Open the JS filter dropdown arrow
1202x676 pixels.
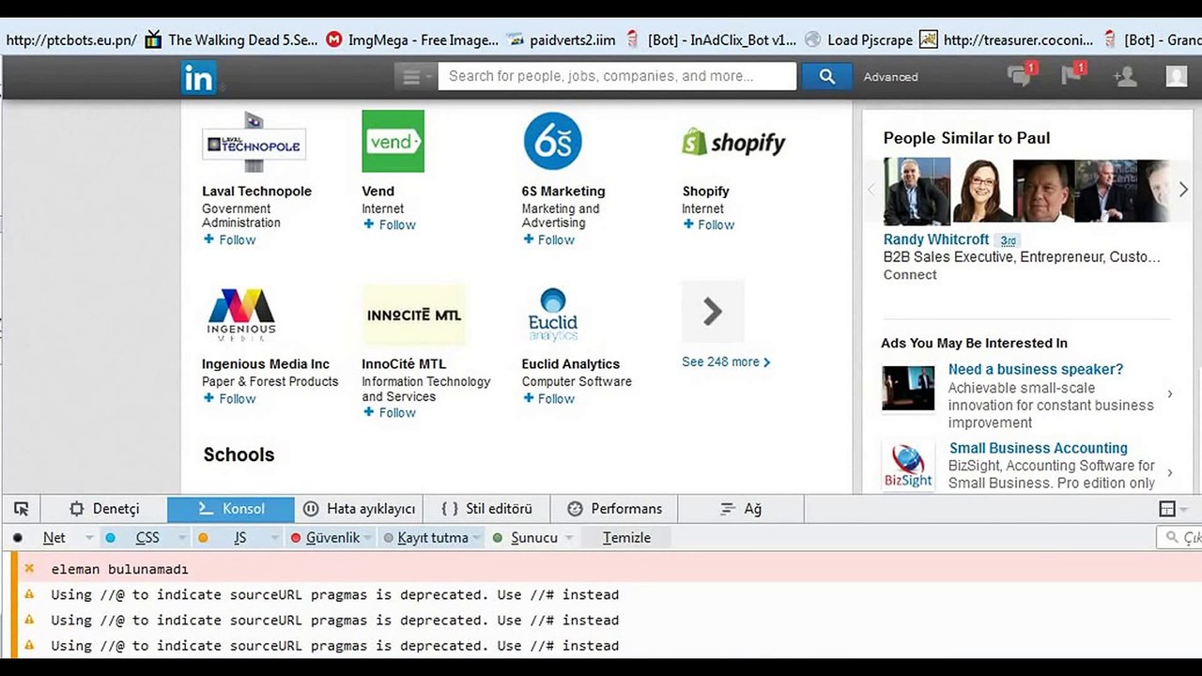(x=275, y=538)
